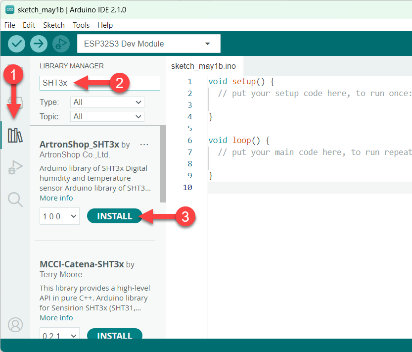Open More info for MCCI-Catena-SHT3x
Screen dimensions: 412x352
[x=56, y=318]
